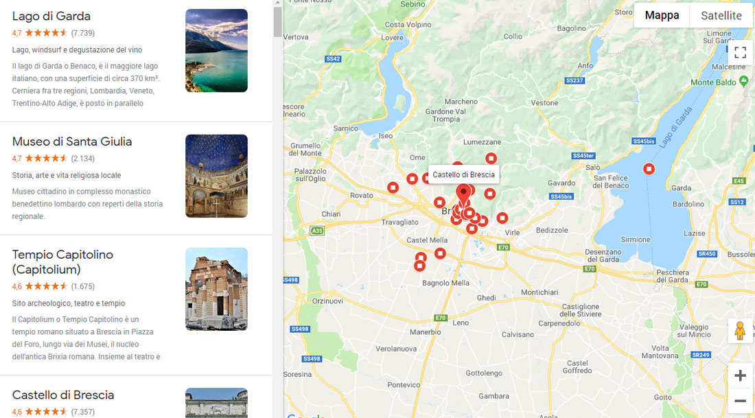
Task: Click the results list scrollbar thumb
Action: click(x=278, y=22)
